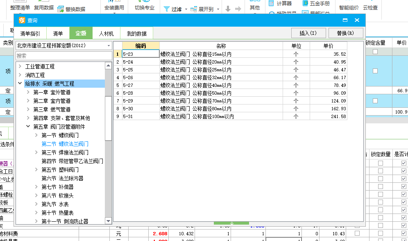Select 第二节 螺纹法兰阀门 tree item
Screen dimensions: 408x241
[65, 144]
